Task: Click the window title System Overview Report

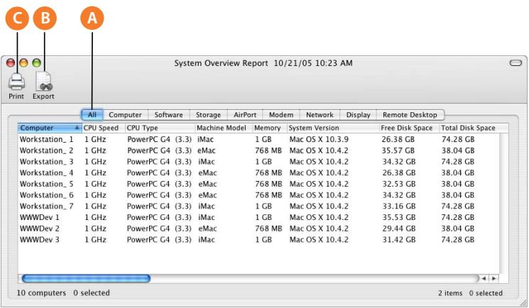Action: [x=221, y=63]
